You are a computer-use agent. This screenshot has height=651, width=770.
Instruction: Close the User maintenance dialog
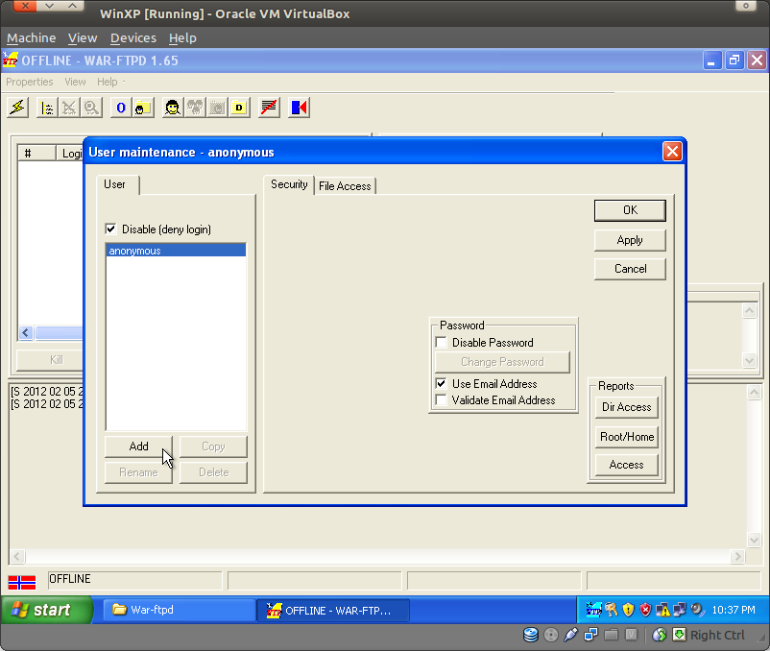pyautogui.click(x=672, y=152)
